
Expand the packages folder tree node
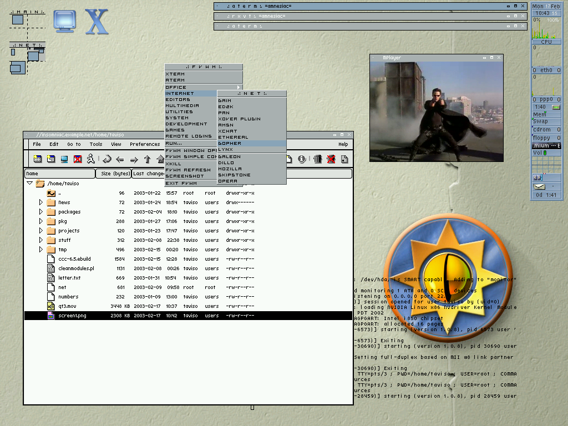coord(40,212)
